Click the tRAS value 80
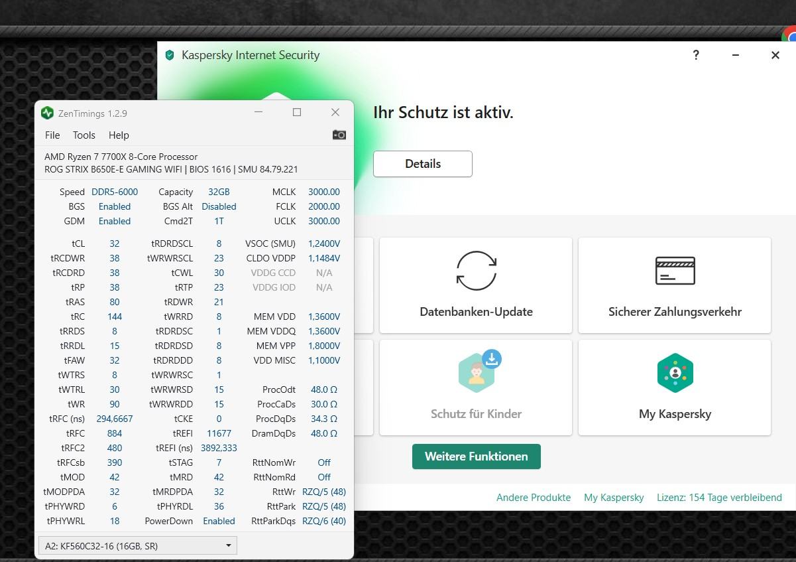Screen dimensions: 796x562 point(115,302)
